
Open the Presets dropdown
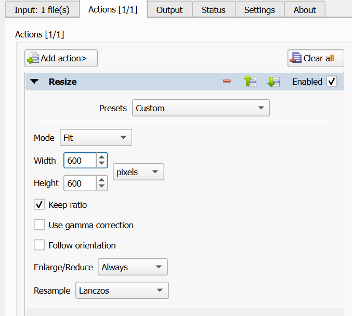pos(201,108)
